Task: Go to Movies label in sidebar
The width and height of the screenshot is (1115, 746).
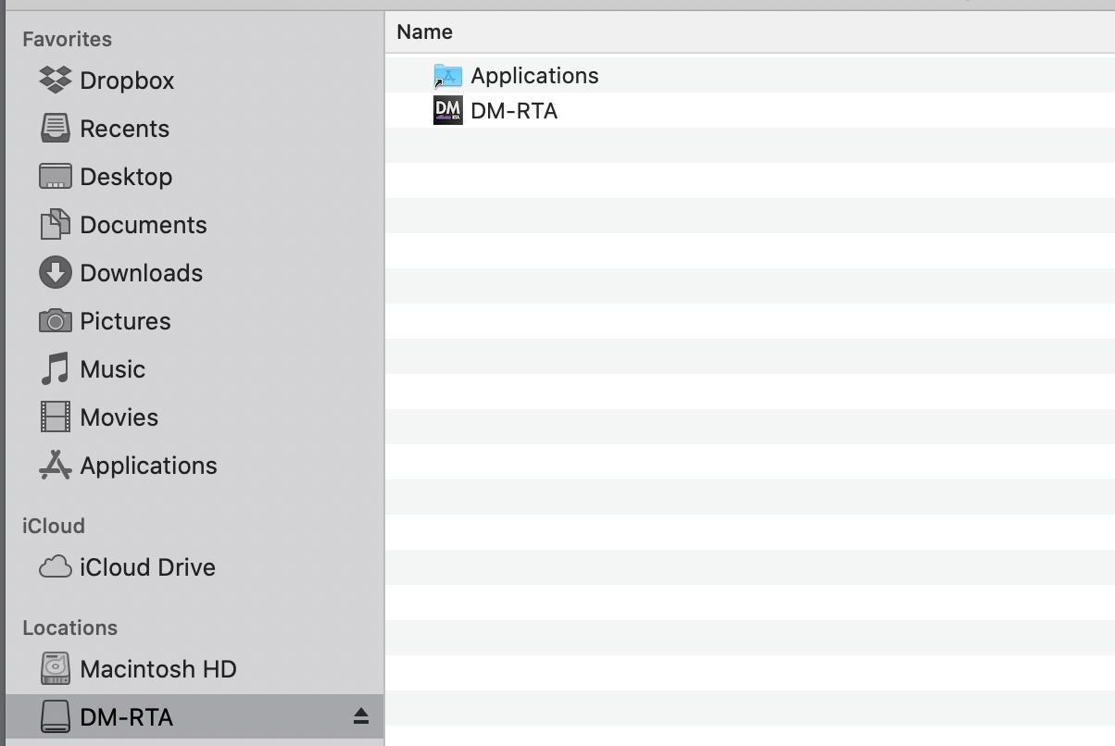Action: point(119,417)
